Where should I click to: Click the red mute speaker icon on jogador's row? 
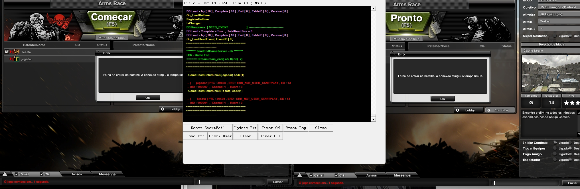pyautogui.click(x=11, y=59)
